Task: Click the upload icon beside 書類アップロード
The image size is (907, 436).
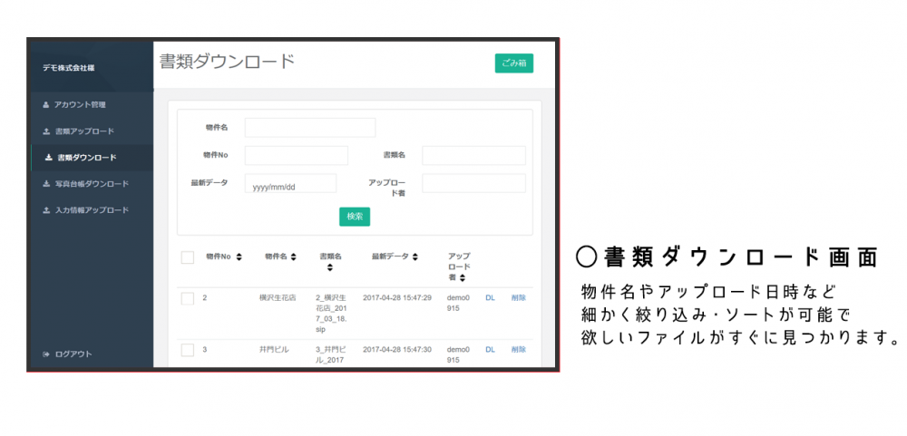Action: [47, 131]
